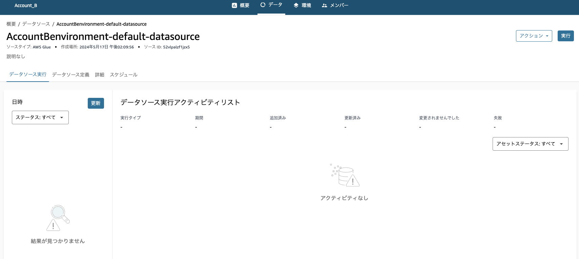Image resolution: width=579 pixels, height=259 pixels.
Task: Click the データソース実行アクティビティリスト heading
Action: coord(180,102)
